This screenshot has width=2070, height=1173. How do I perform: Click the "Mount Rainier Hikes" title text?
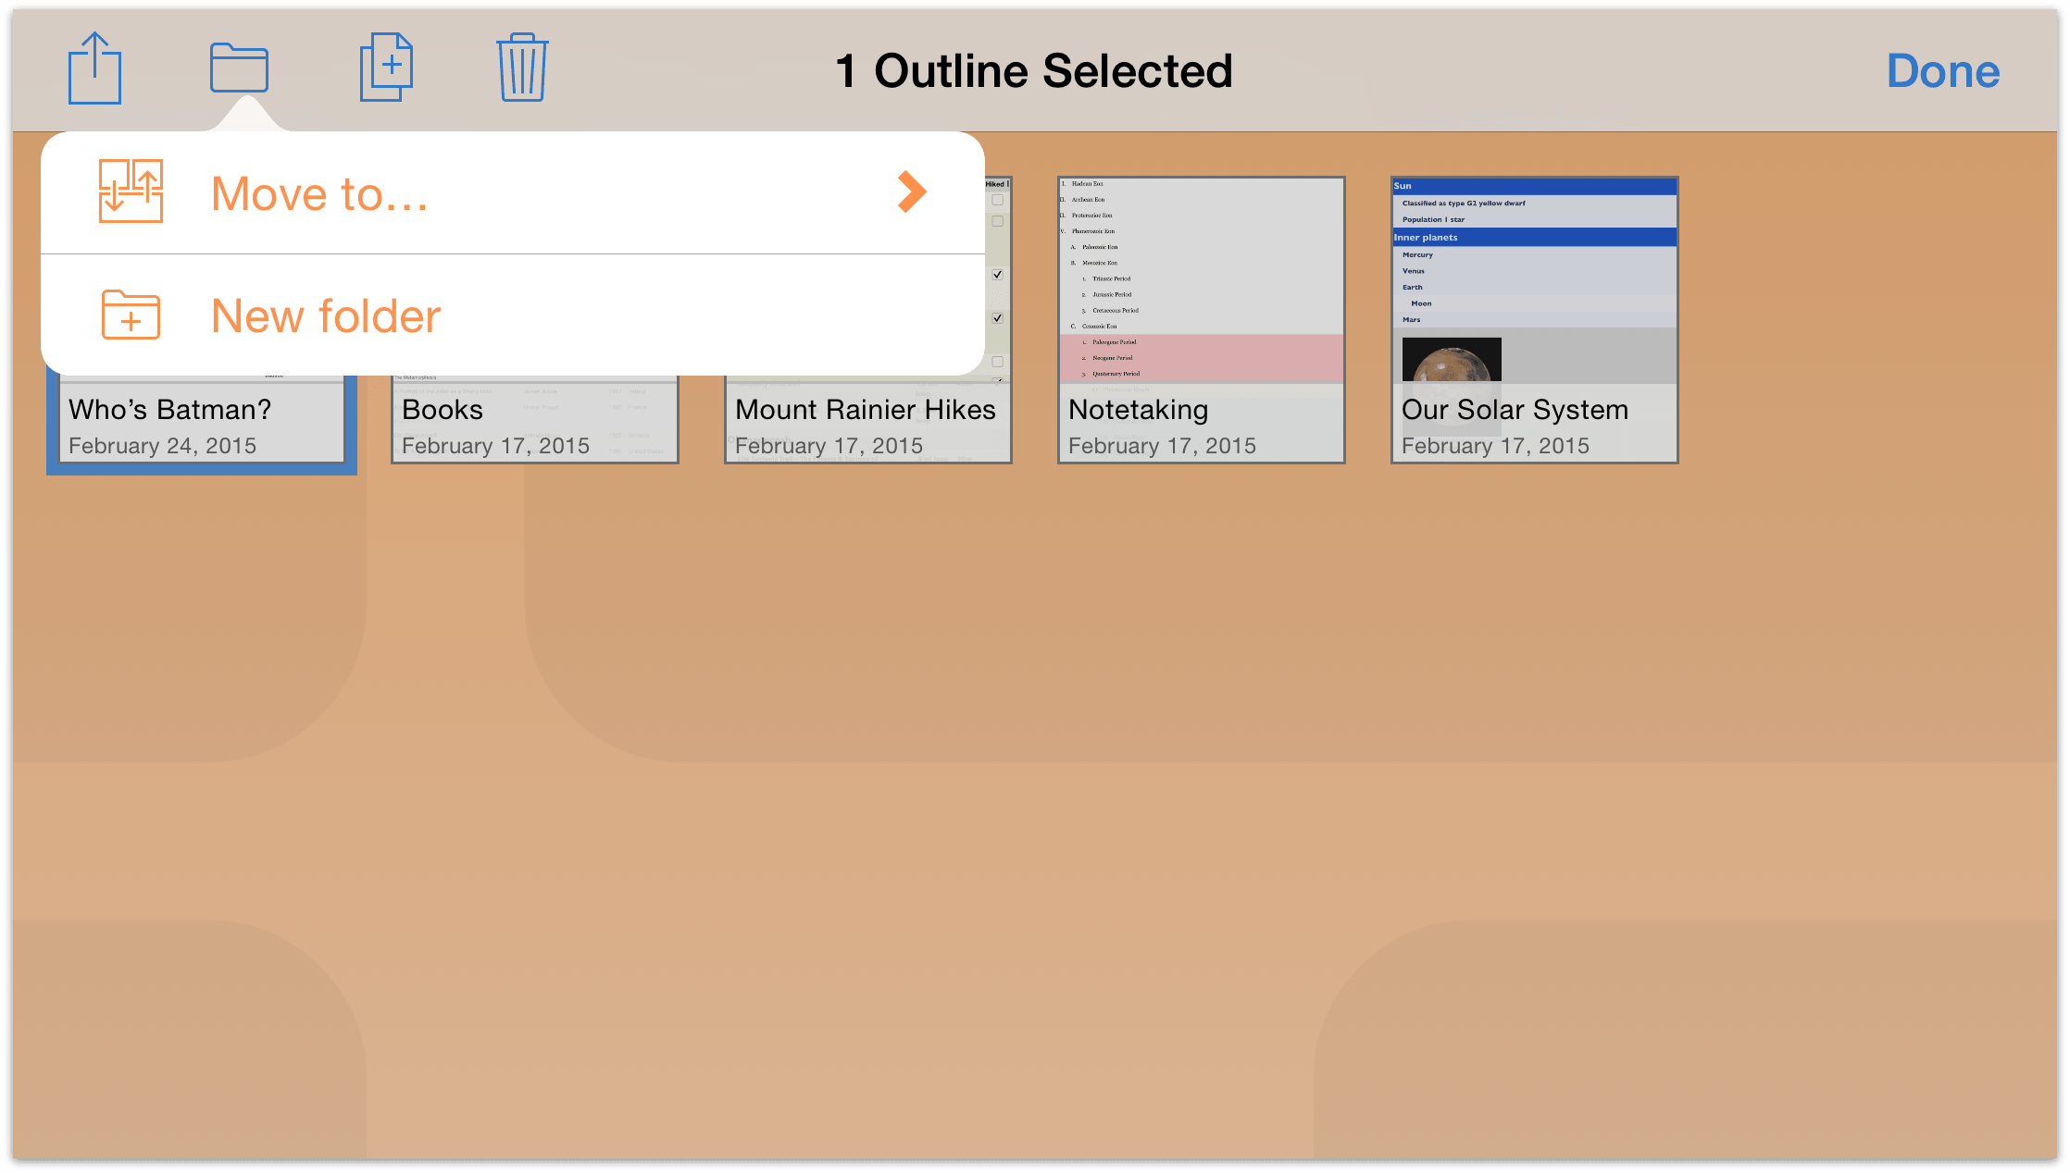tap(866, 410)
